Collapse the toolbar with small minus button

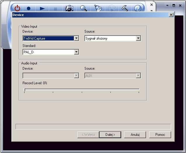[x=152, y=10]
